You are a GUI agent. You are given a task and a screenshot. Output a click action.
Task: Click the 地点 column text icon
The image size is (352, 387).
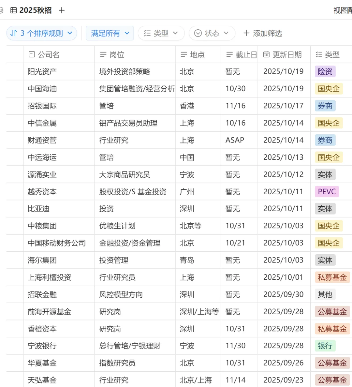tap(184, 54)
